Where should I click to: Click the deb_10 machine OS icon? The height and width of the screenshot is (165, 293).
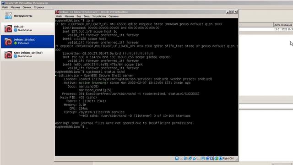click(8, 28)
